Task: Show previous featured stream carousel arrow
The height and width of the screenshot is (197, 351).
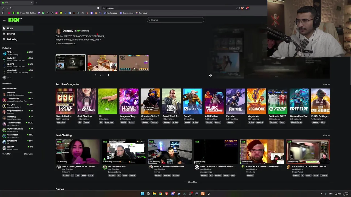Action: [x=96, y=75]
